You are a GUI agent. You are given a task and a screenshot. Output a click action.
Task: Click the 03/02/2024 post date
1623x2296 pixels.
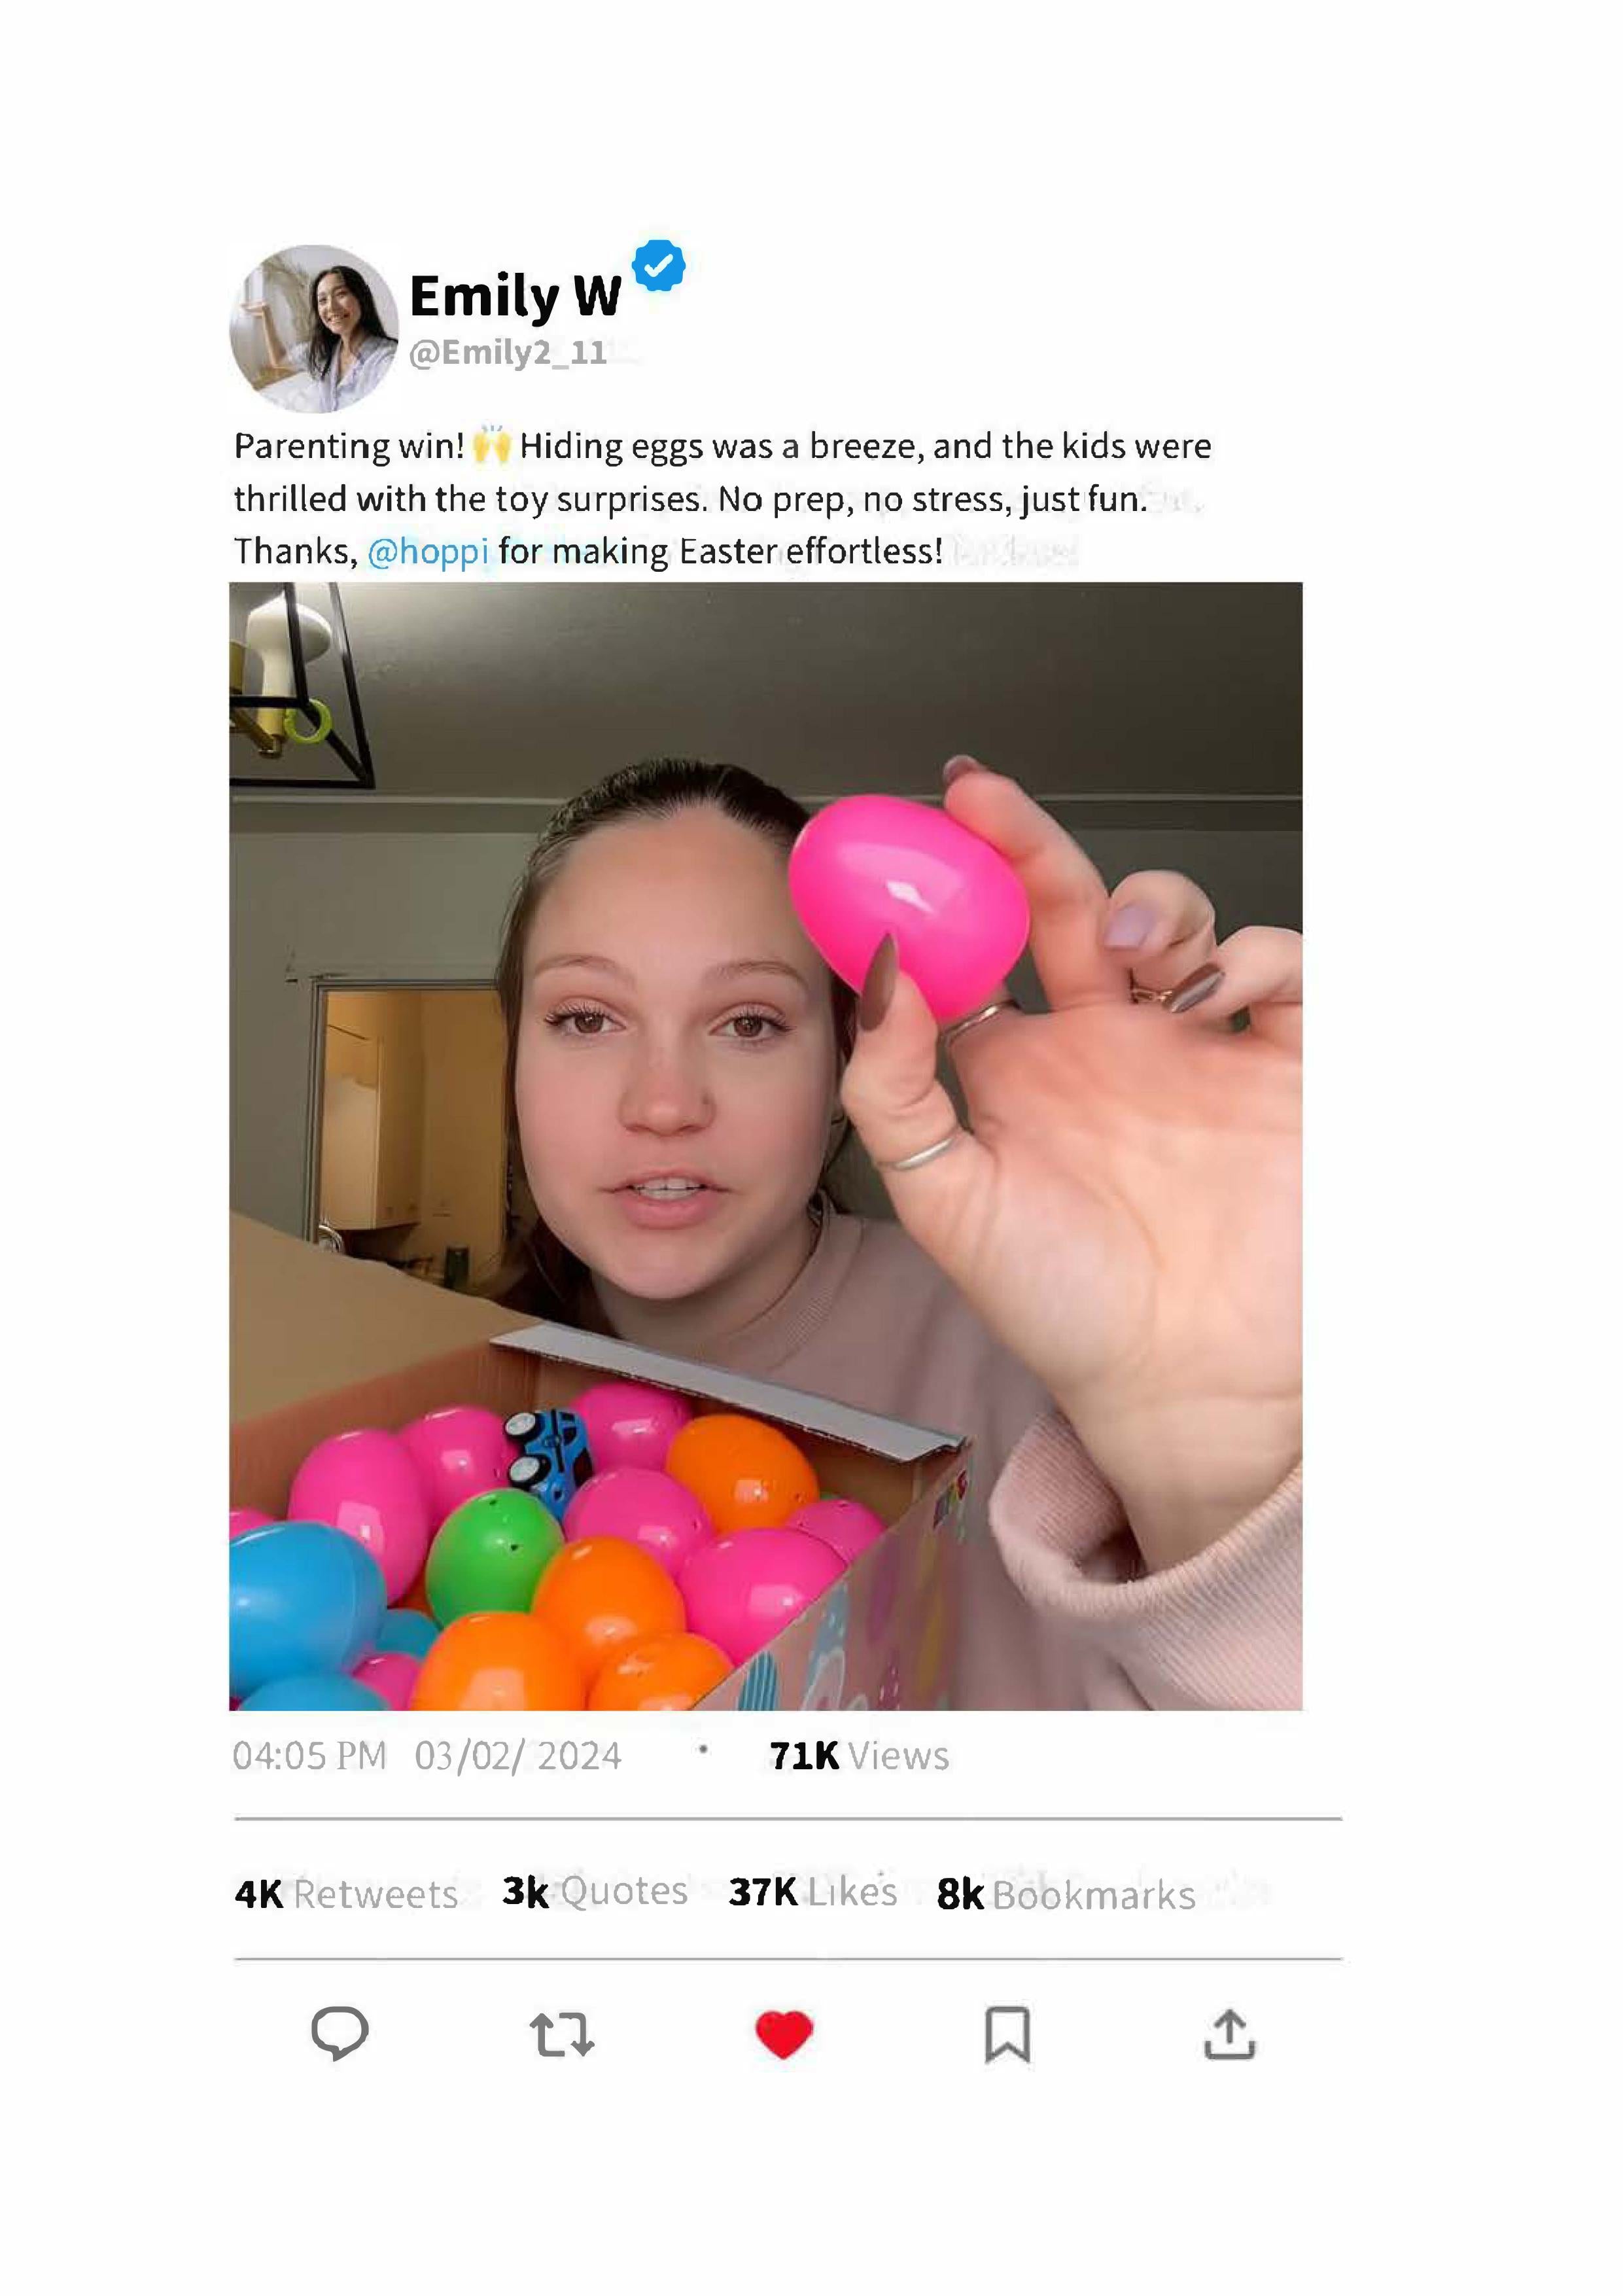[x=518, y=1756]
